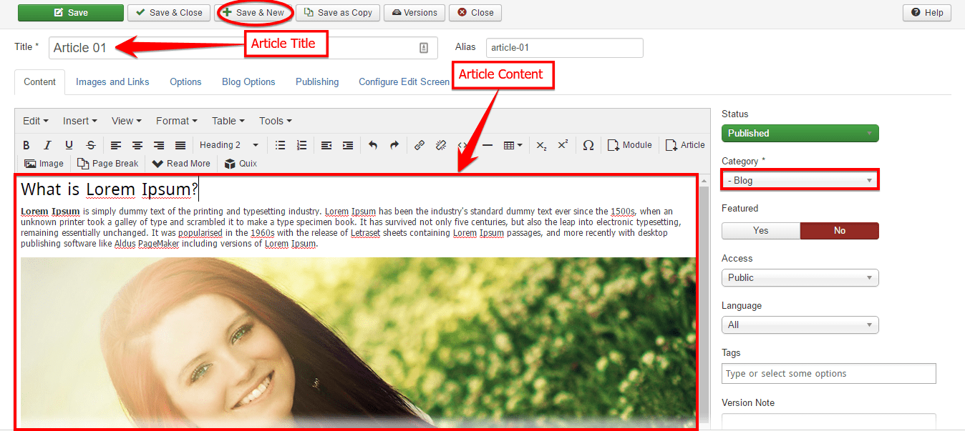Viewport: 965px width, 431px height.
Task: Switch to the Images and Links tab
Action: (x=112, y=82)
